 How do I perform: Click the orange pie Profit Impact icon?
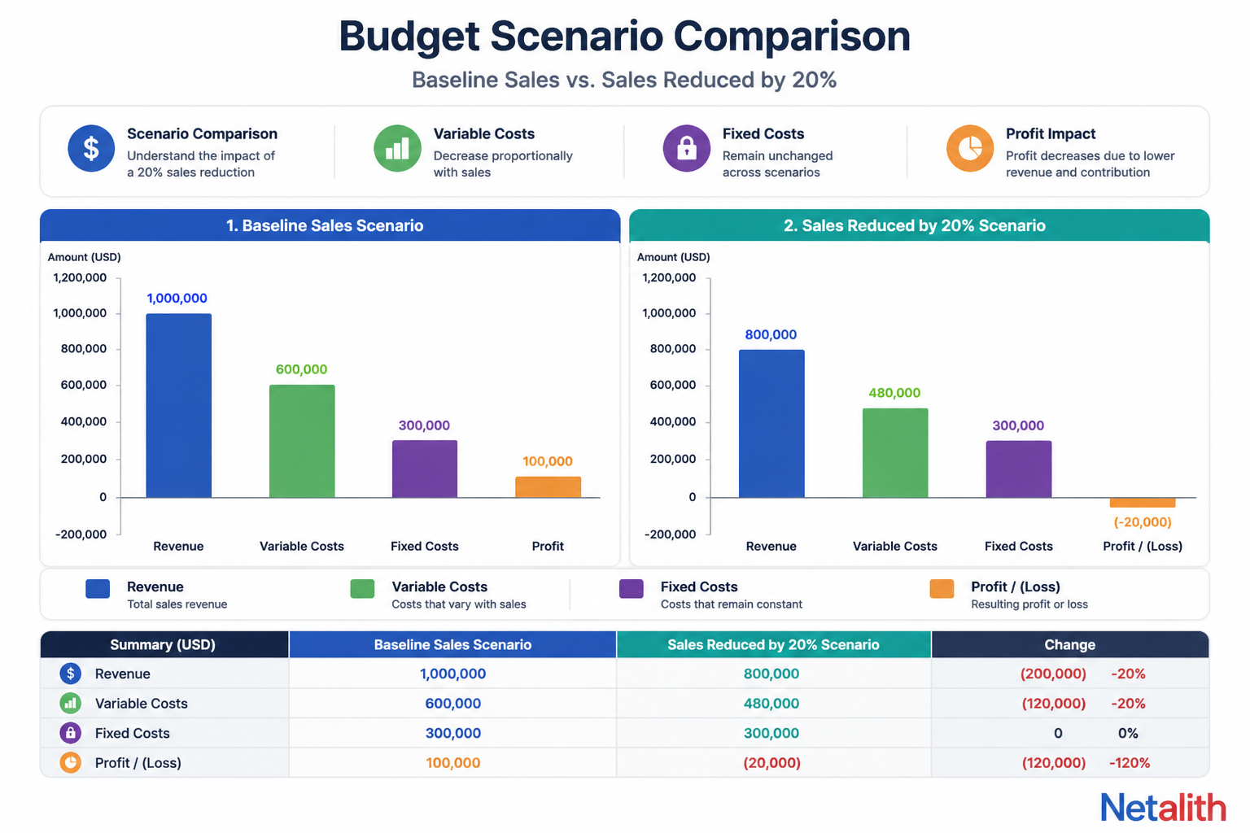970,148
